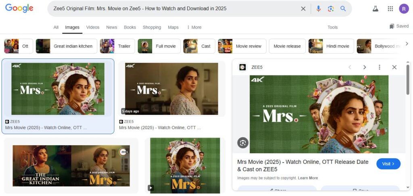This screenshot has height=196, width=413.
Task: Click the voice search microphone icon
Action: click(x=318, y=8)
